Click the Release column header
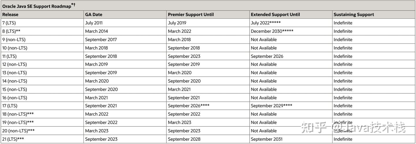The width and height of the screenshot is (416, 144). [10, 14]
